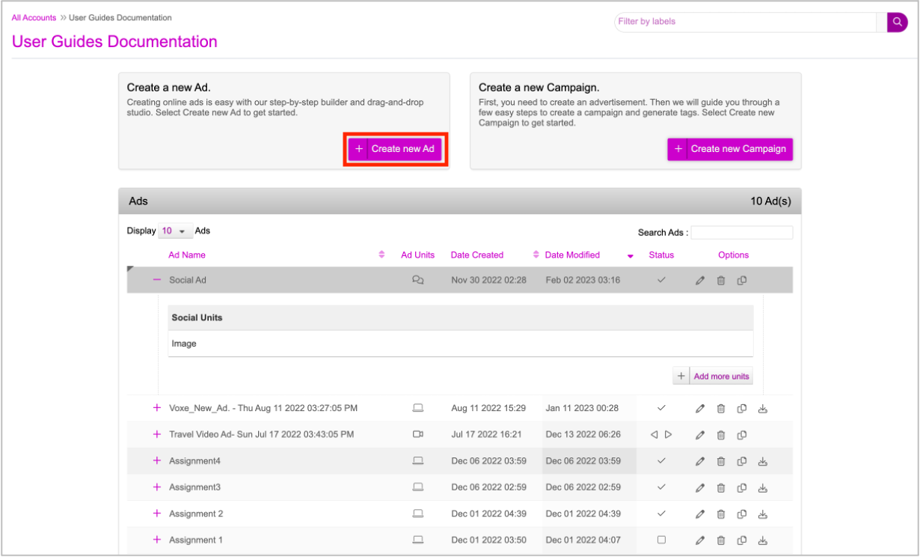Viewport: 920px width, 557px height.
Task: Edit the Social Ad with pencil icon
Action: [700, 281]
